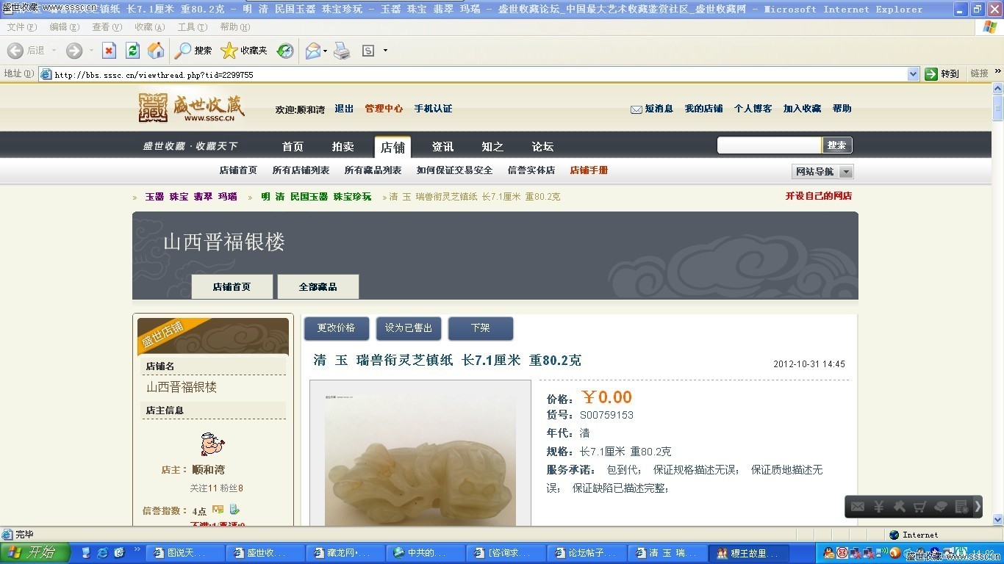Open the 网站导航 site navigation dropdown
Image resolution: width=1004 pixels, height=564 pixels.
[x=822, y=172]
